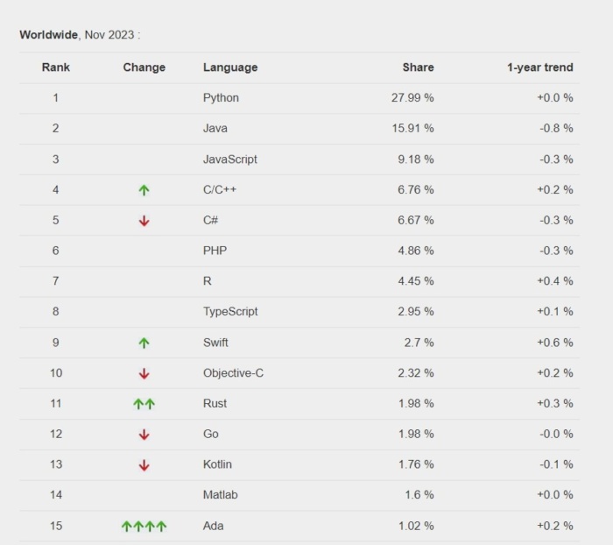
Task: Click the 1-year trend column header
Action: [539, 67]
